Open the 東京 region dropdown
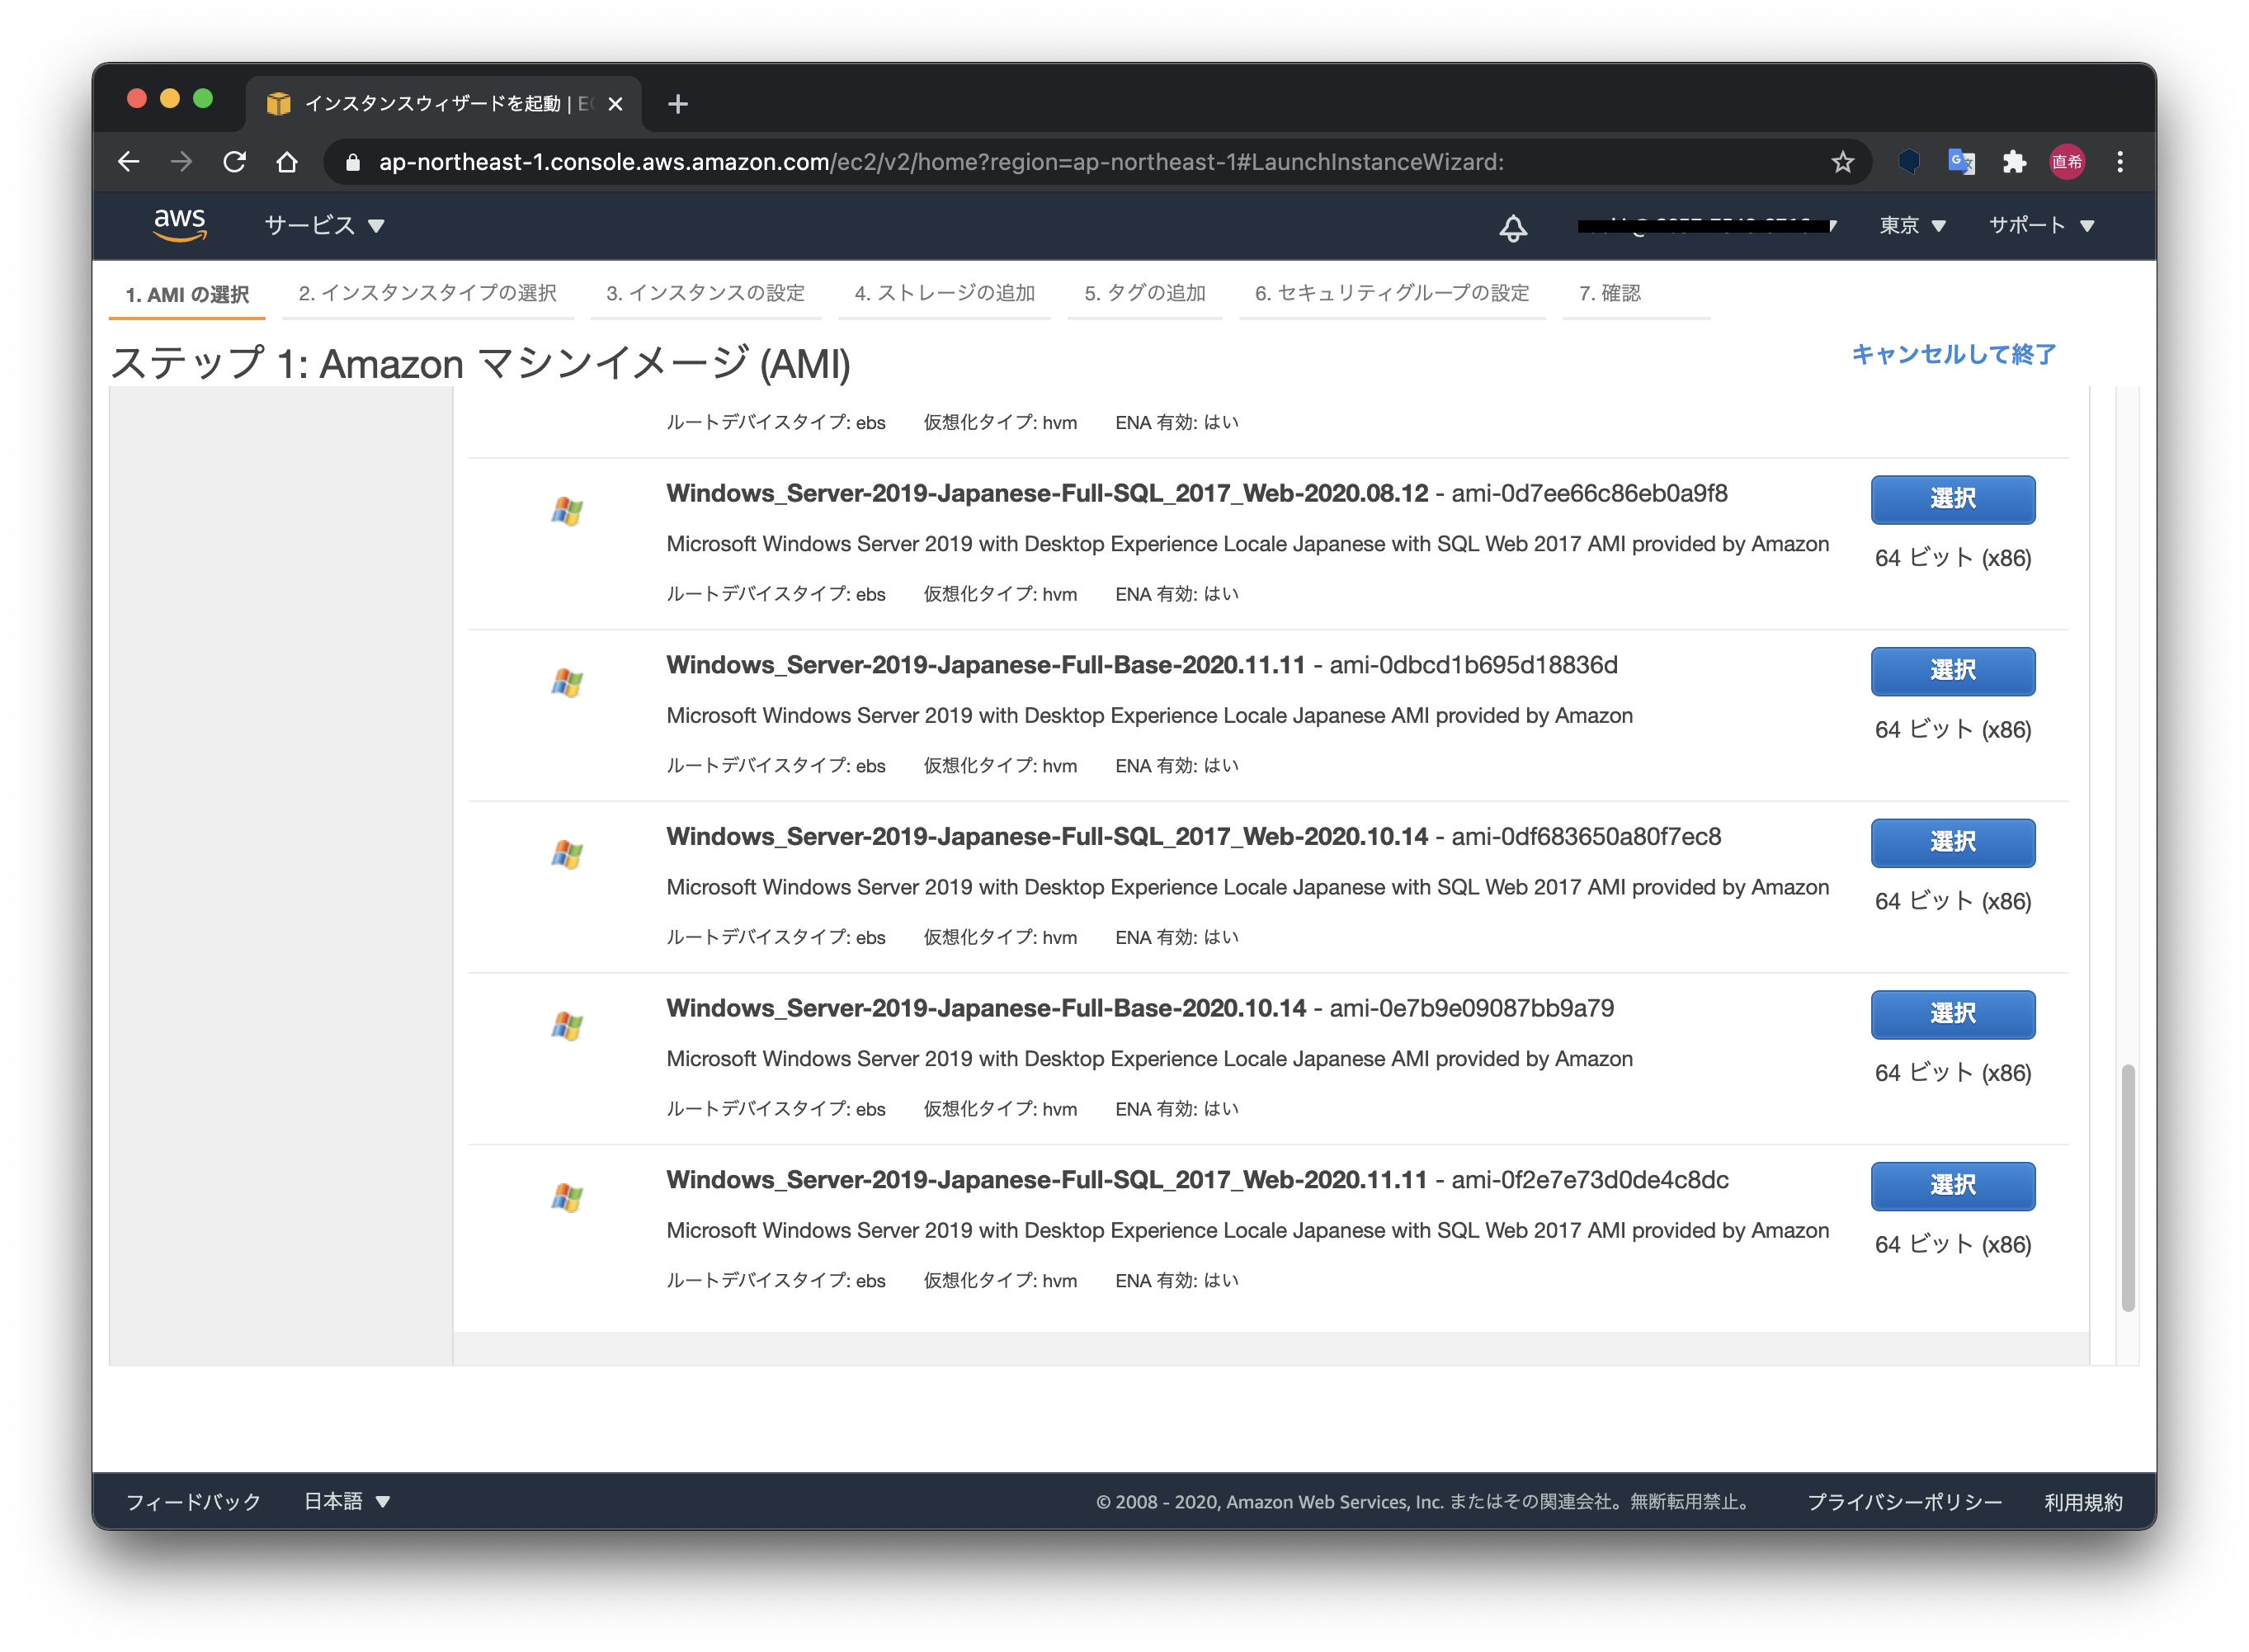Screen dimensions: 2249x1652 pos(1911,226)
